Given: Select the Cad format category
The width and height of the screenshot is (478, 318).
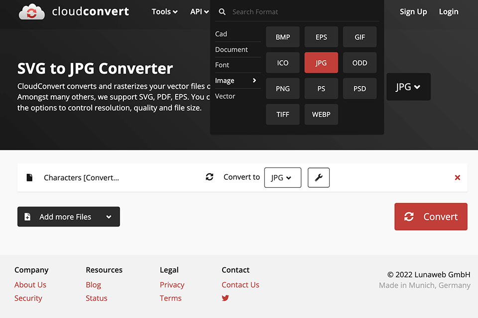Looking at the screenshot, I should 238,34.
